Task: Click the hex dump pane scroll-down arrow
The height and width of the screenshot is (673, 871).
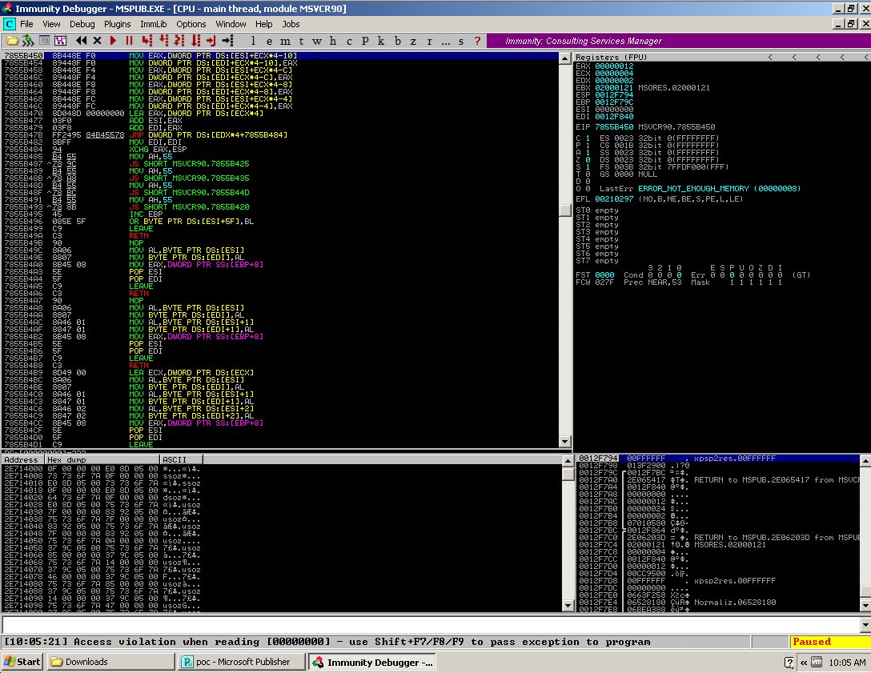Action: click(568, 605)
